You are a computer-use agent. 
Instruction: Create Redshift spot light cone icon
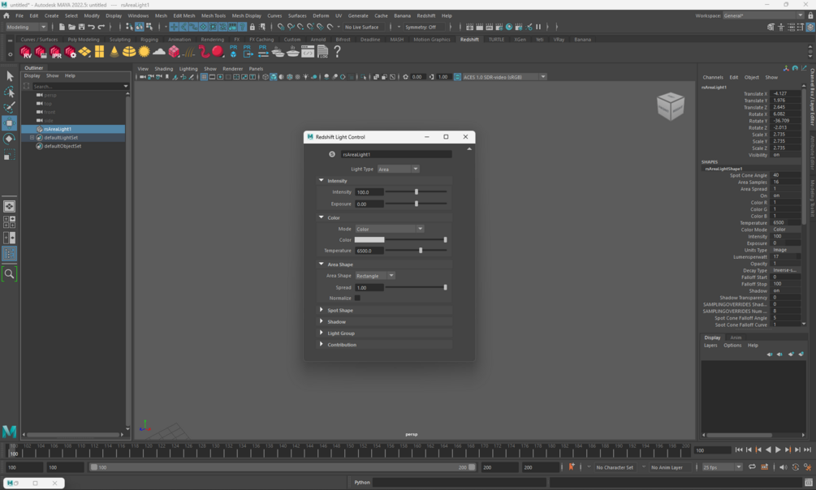(114, 51)
